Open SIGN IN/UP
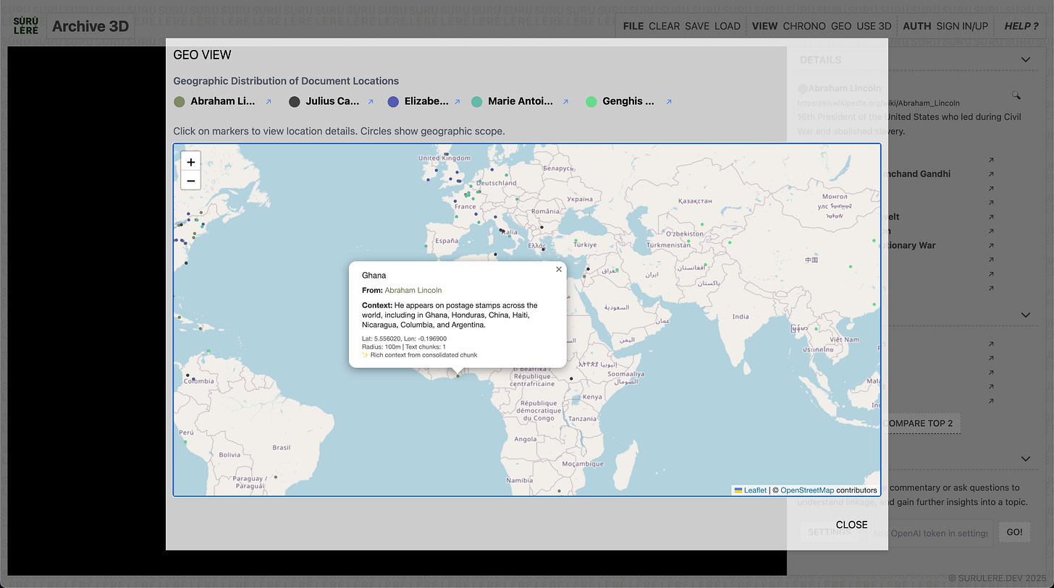This screenshot has height=588, width=1054. 962,26
